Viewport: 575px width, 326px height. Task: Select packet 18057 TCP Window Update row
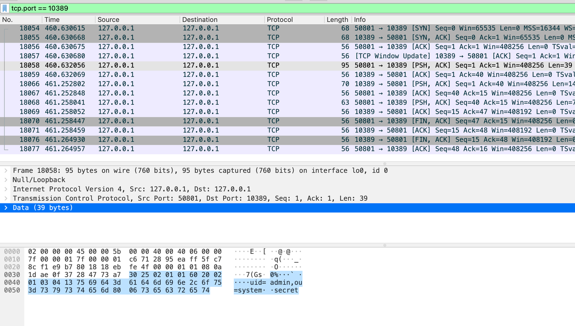(x=287, y=56)
